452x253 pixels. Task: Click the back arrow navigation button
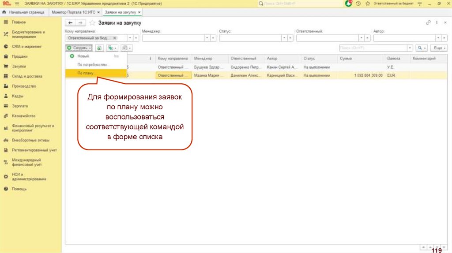(71, 22)
